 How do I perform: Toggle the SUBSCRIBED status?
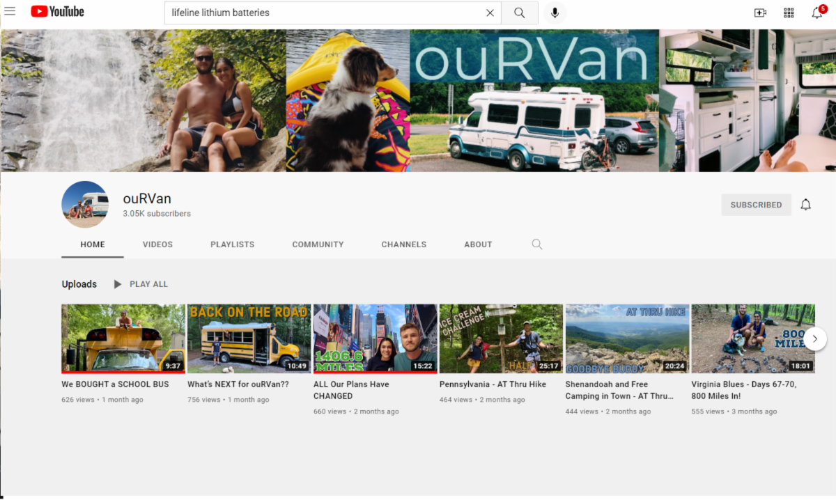click(x=756, y=204)
